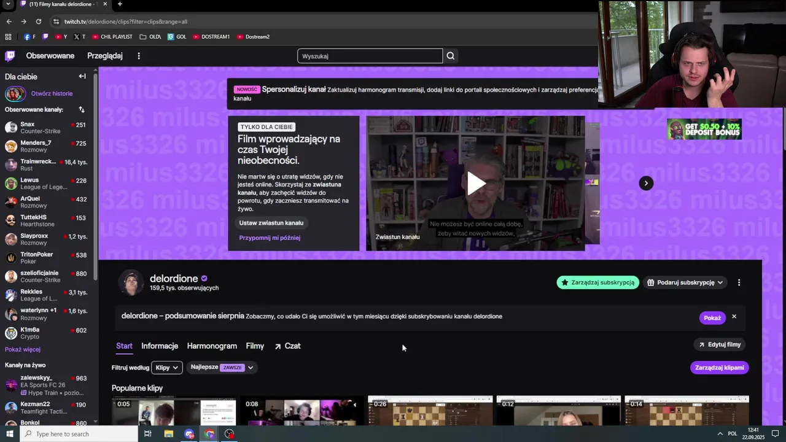Click the search magnifier button
786x442 pixels.
451,56
